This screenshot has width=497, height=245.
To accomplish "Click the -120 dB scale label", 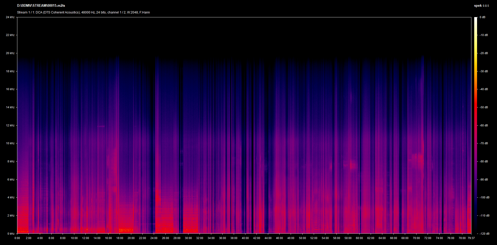I will coord(484,234).
